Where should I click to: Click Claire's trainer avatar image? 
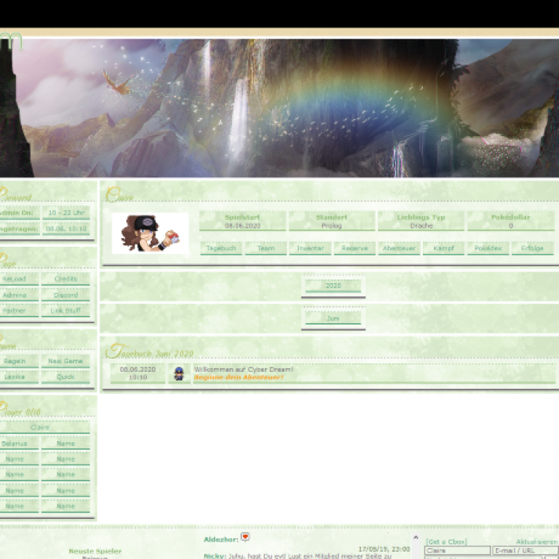point(150,233)
